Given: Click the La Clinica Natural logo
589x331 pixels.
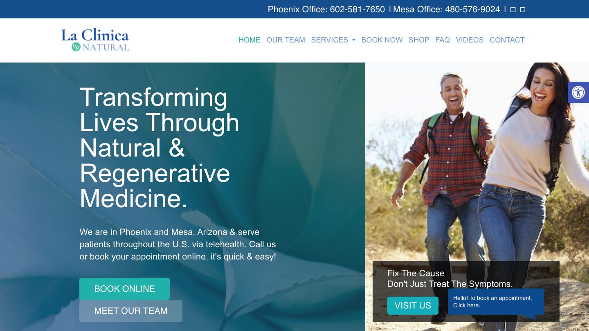Looking at the screenshot, I should tap(95, 40).
